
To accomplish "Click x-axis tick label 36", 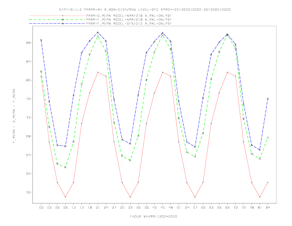I will coord(138,208).
